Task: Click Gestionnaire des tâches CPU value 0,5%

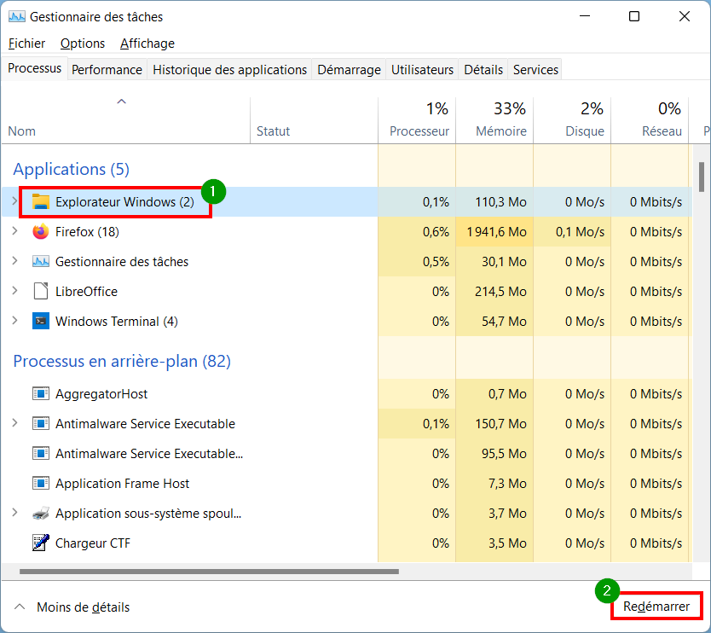Action: [436, 262]
